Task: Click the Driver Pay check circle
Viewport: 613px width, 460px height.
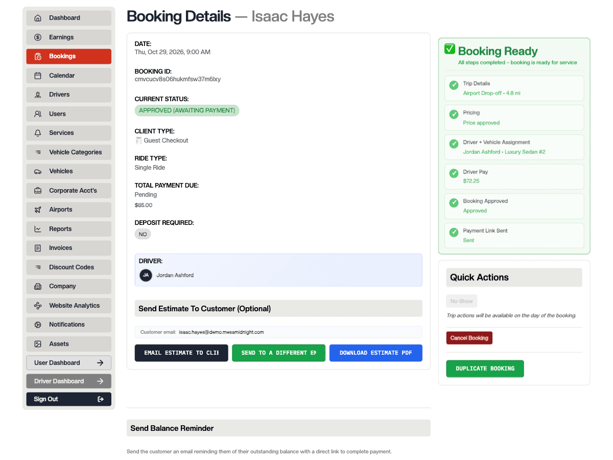Action: pyautogui.click(x=454, y=173)
